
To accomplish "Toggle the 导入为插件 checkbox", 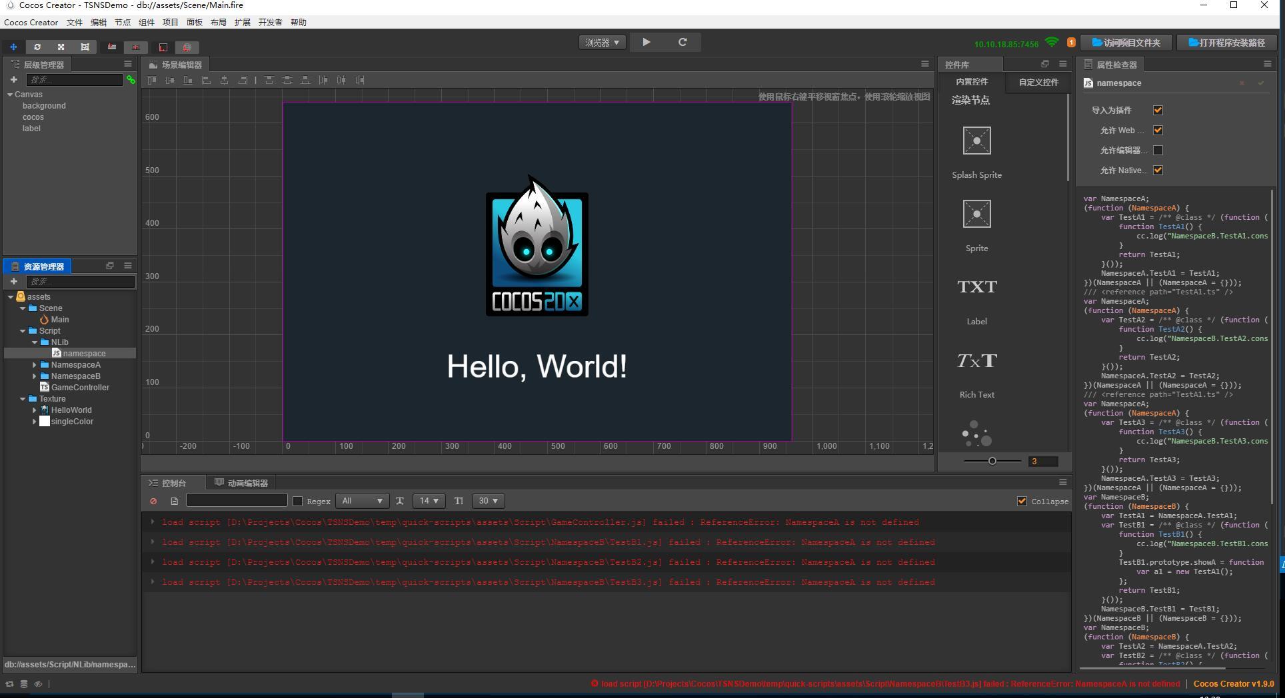I will pos(1158,110).
